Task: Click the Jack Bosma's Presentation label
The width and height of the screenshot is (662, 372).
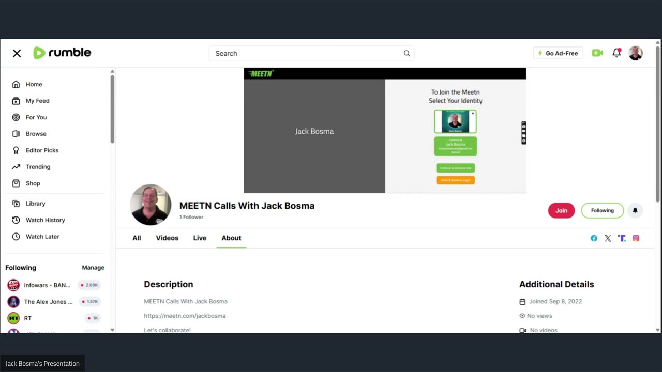Action: point(42,364)
